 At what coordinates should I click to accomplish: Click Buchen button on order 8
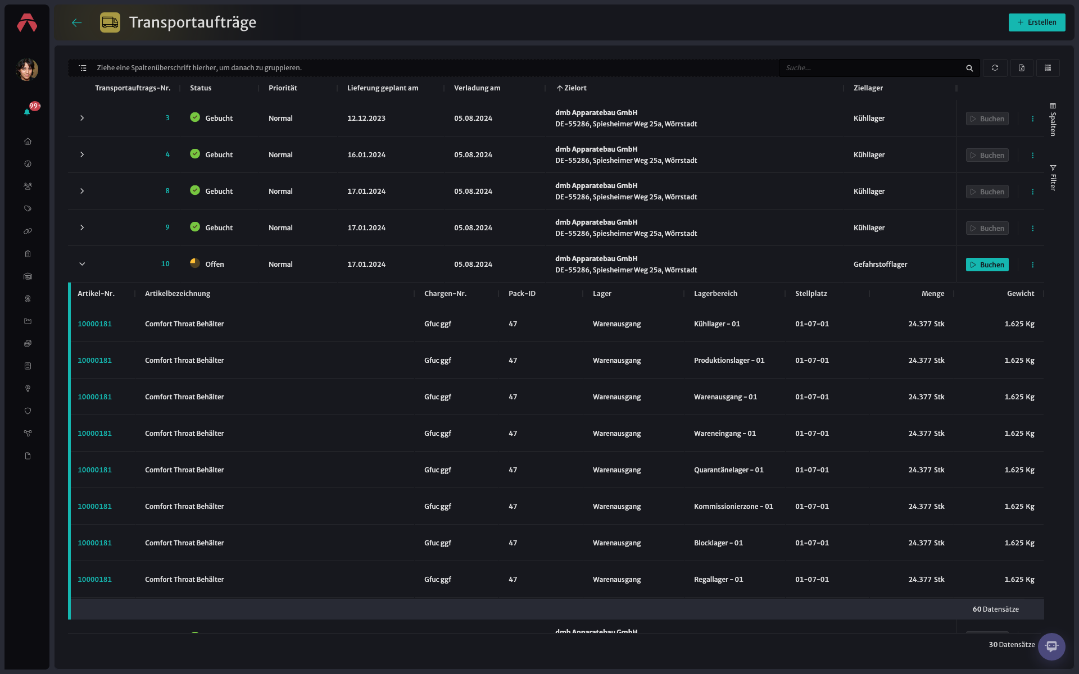pyautogui.click(x=987, y=192)
